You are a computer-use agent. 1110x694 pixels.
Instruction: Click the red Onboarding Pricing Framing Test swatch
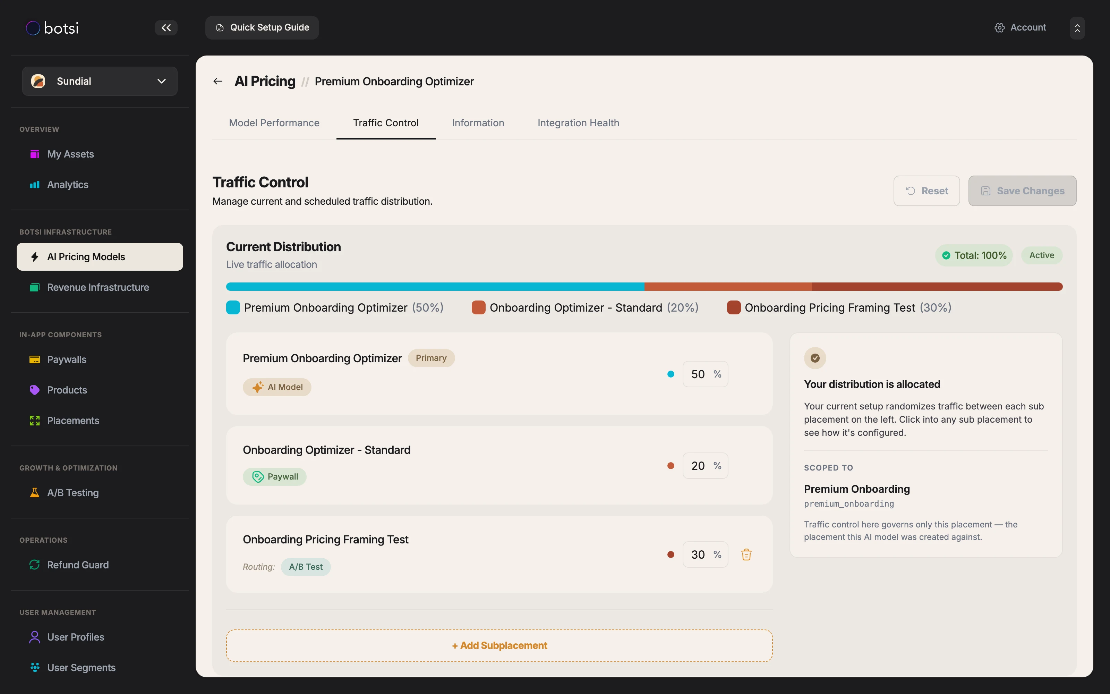[733, 307]
